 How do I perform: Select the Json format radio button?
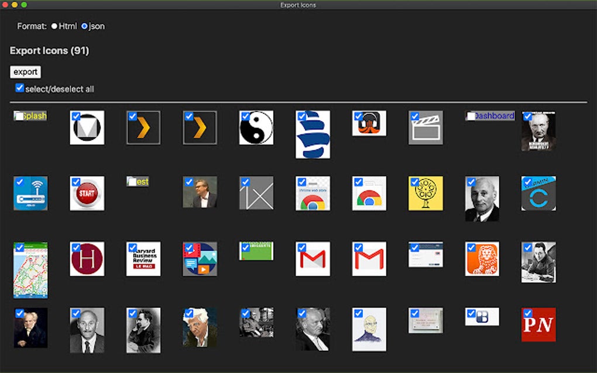pyautogui.click(x=84, y=26)
